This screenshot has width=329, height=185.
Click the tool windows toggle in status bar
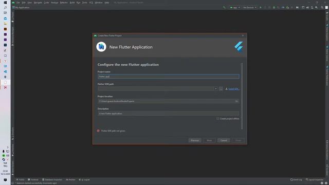[13, 183]
